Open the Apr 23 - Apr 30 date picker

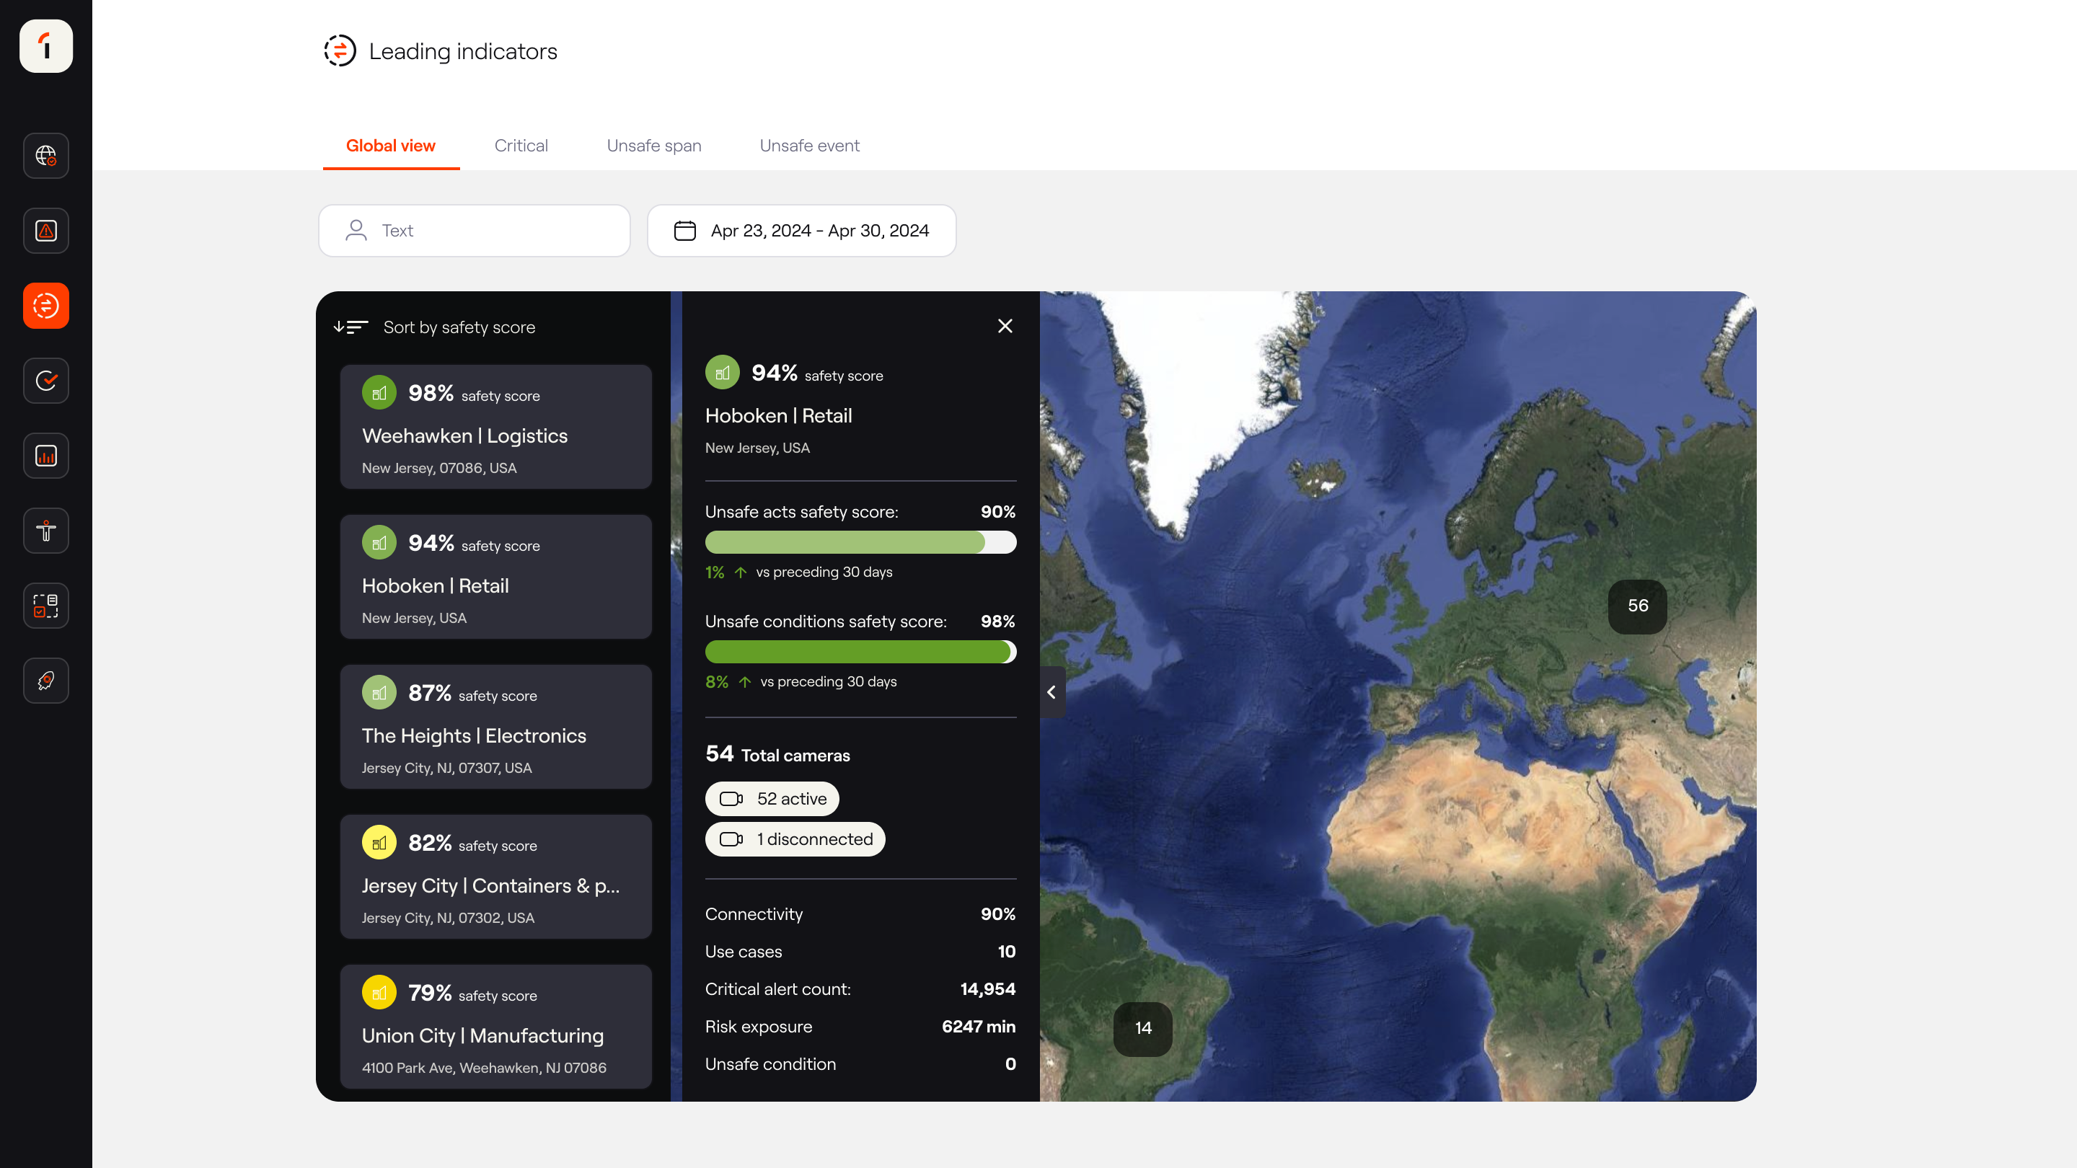[x=801, y=231]
